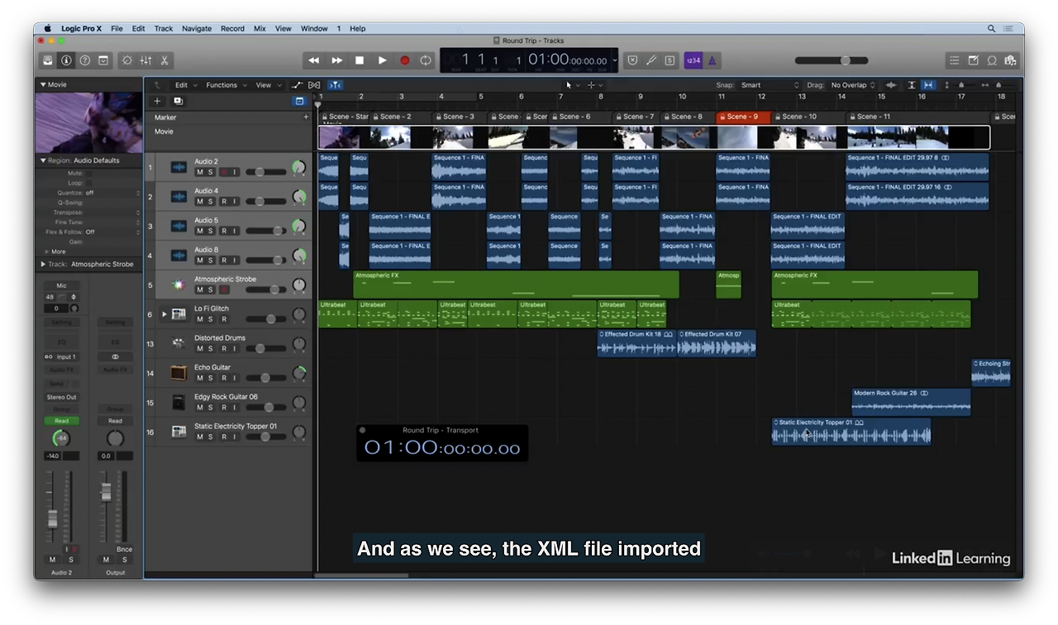Screen dimensions: 1058x625
Task: Collapse Region Audio Defaults section
Action: click(43, 160)
